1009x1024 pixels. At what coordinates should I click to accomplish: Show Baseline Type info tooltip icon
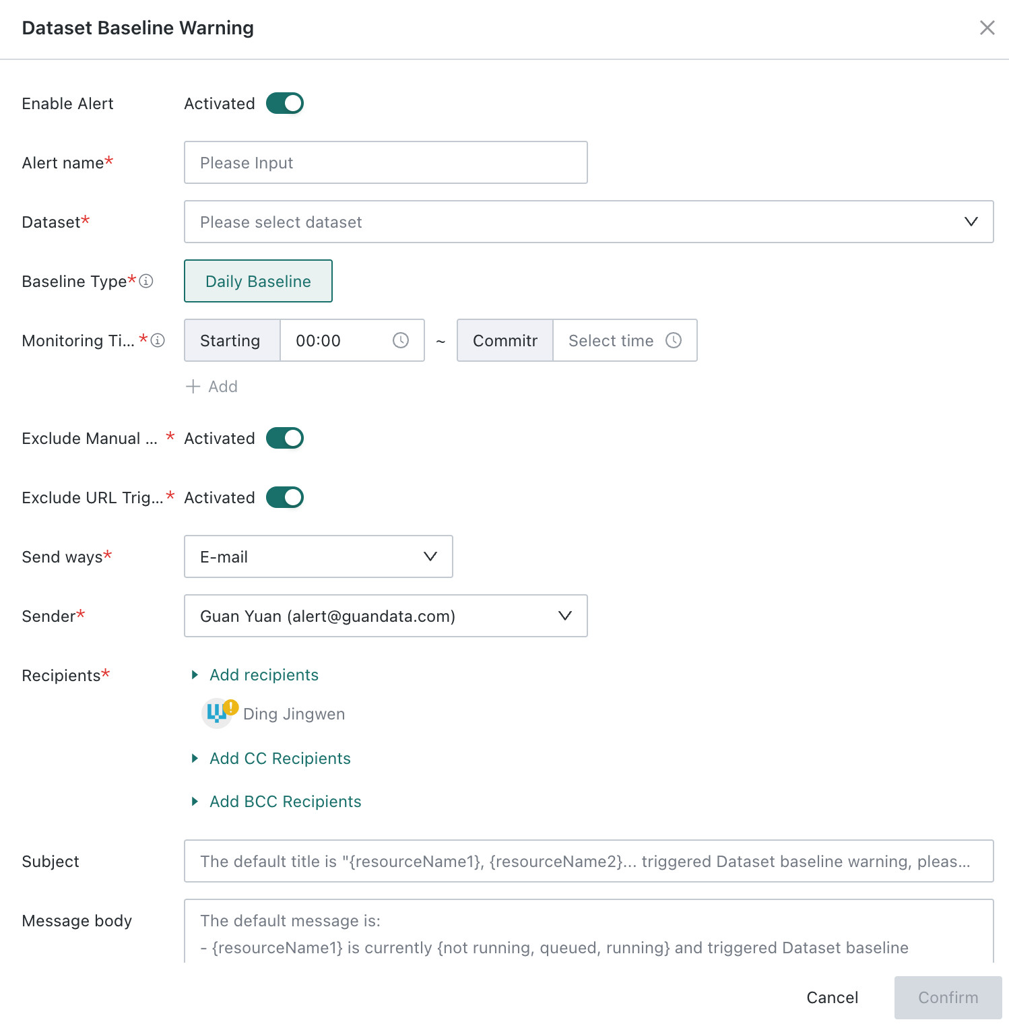tap(146, 281)
